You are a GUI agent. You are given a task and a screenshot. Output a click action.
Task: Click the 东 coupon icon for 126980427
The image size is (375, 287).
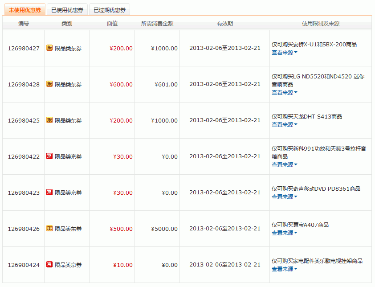point(49,48)
